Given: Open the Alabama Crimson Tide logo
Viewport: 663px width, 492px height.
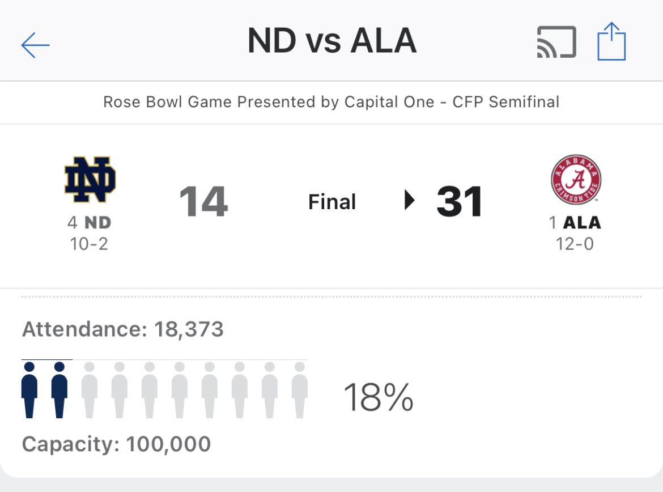Looking at the screenshot, I should pyautogui.click(x=575, y=180).
